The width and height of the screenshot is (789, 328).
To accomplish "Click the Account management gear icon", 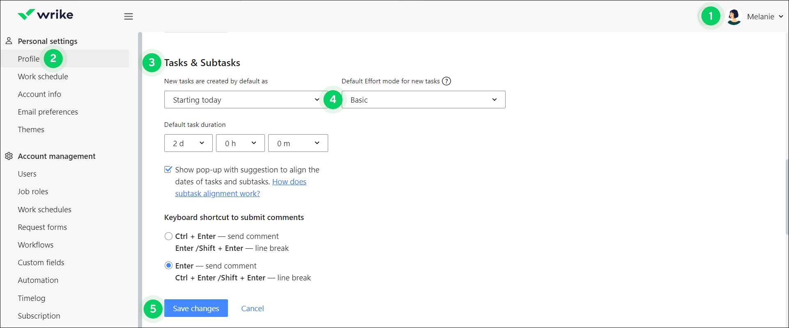I will [9, 156].
